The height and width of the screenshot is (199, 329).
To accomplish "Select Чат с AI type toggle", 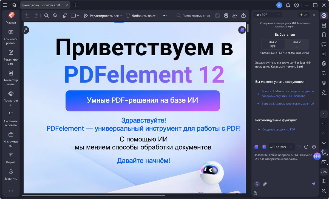I will tap(297, 44).
